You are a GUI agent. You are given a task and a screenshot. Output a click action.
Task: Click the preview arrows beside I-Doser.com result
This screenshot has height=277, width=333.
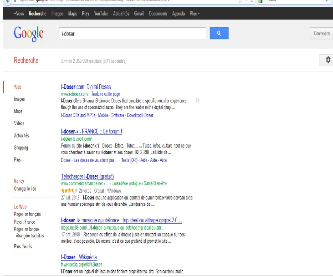point(197,100)
